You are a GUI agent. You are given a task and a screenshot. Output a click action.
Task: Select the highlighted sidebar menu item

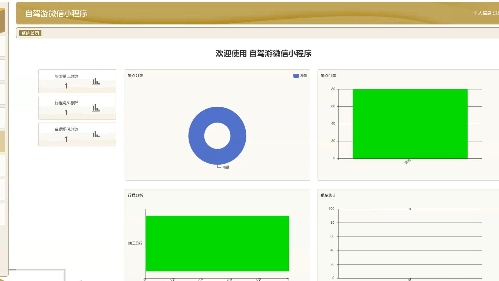(x=2, y=142)
